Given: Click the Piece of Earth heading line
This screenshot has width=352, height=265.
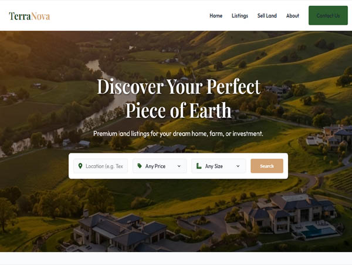Looking at the screenshot, I should pos(178,110).
